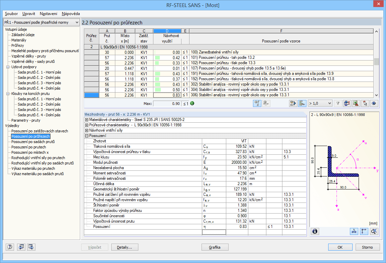Open Výkaz materiálu po prutech
This screenshot has height=263, width=386.
coord(33,168)
